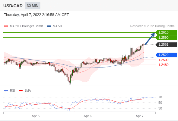Click the green 1.2590 resistance price tag
The image size is (178, 121).
click(166, 38)
